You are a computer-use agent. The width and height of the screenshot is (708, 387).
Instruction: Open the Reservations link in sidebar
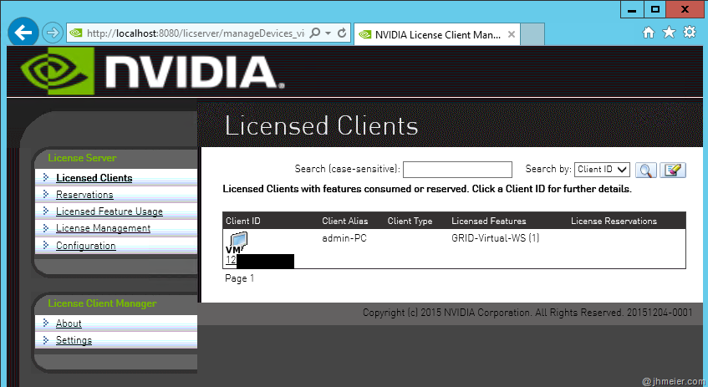[84, 195]
